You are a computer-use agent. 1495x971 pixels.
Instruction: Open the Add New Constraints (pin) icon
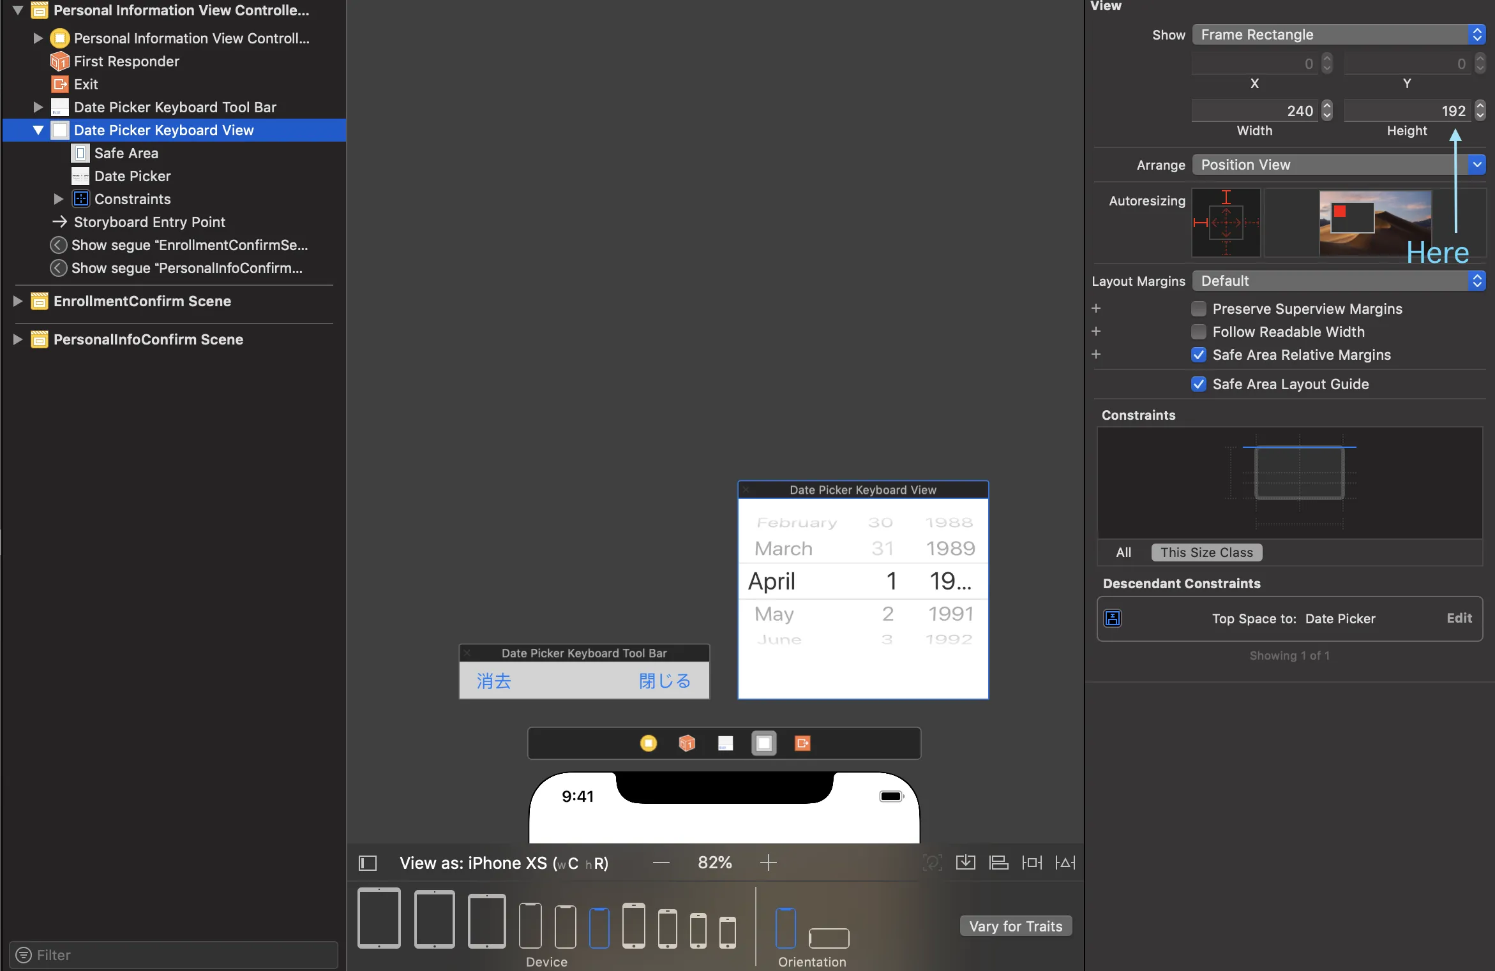(1032, 863)
